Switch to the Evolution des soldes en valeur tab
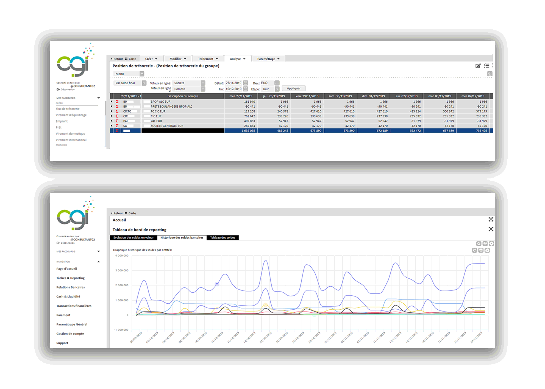This screenshot has width=545, height=389. (x=134, y=238)
